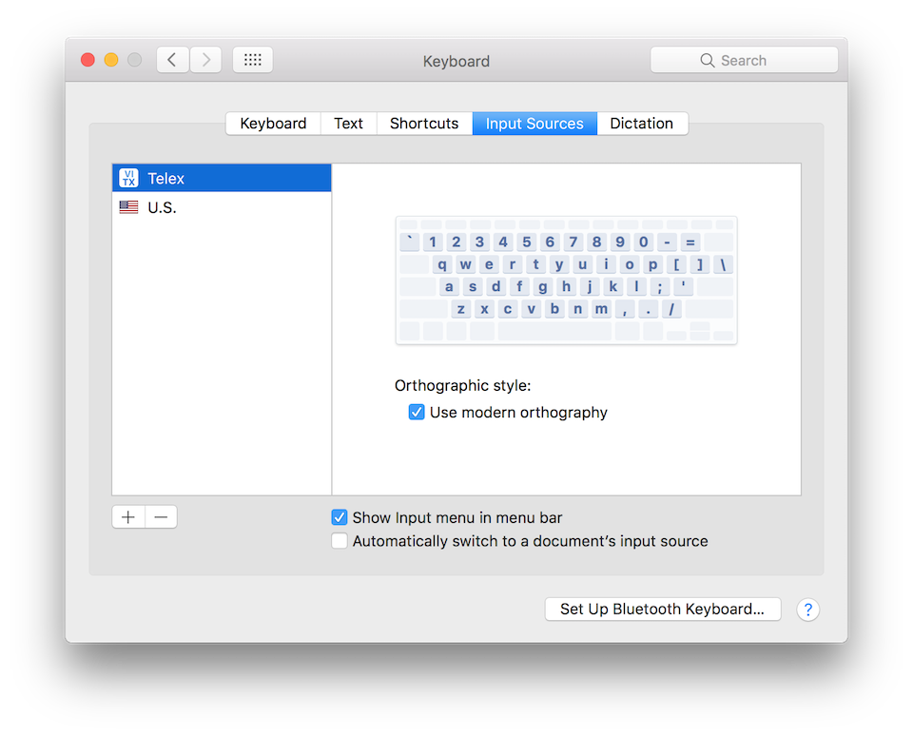Open help via the question mark icon

(x=807, y=610)
